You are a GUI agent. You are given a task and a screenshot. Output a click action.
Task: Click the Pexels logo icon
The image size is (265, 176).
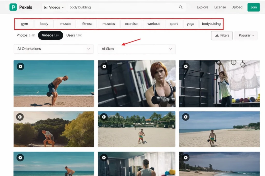click(13, 7)
